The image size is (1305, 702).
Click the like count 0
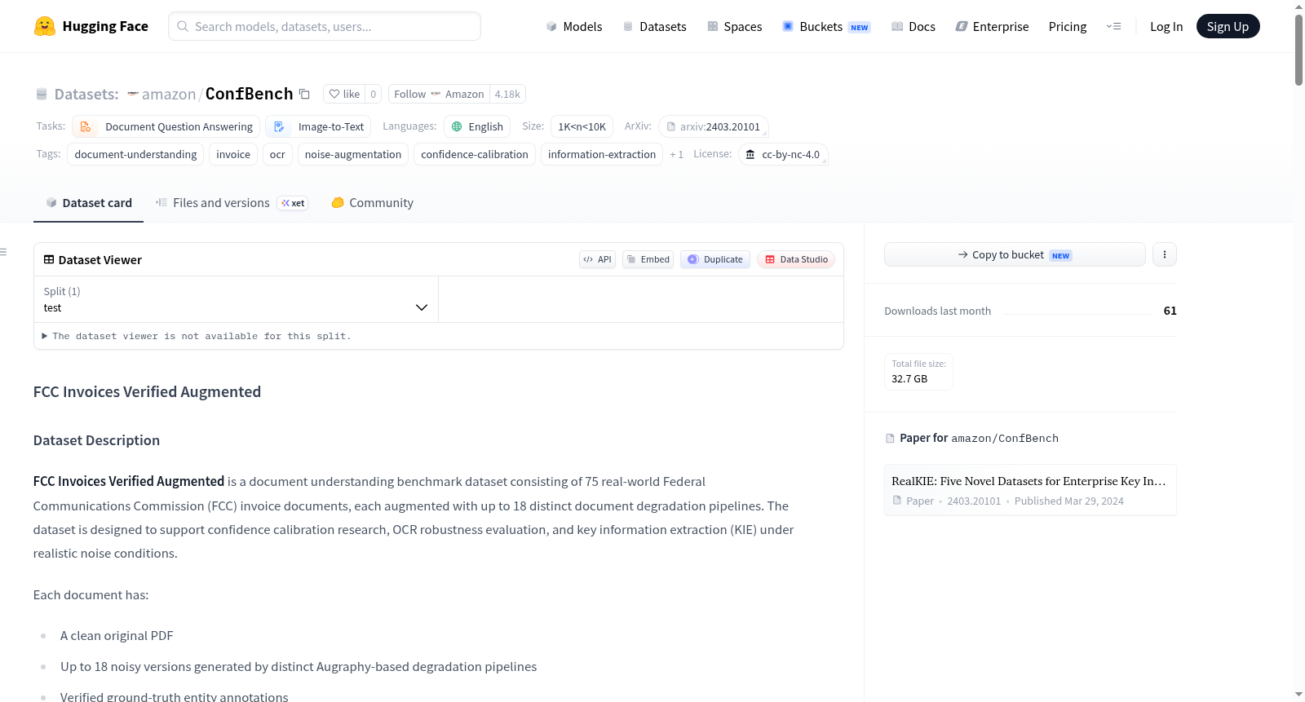[x=374, y=94]
